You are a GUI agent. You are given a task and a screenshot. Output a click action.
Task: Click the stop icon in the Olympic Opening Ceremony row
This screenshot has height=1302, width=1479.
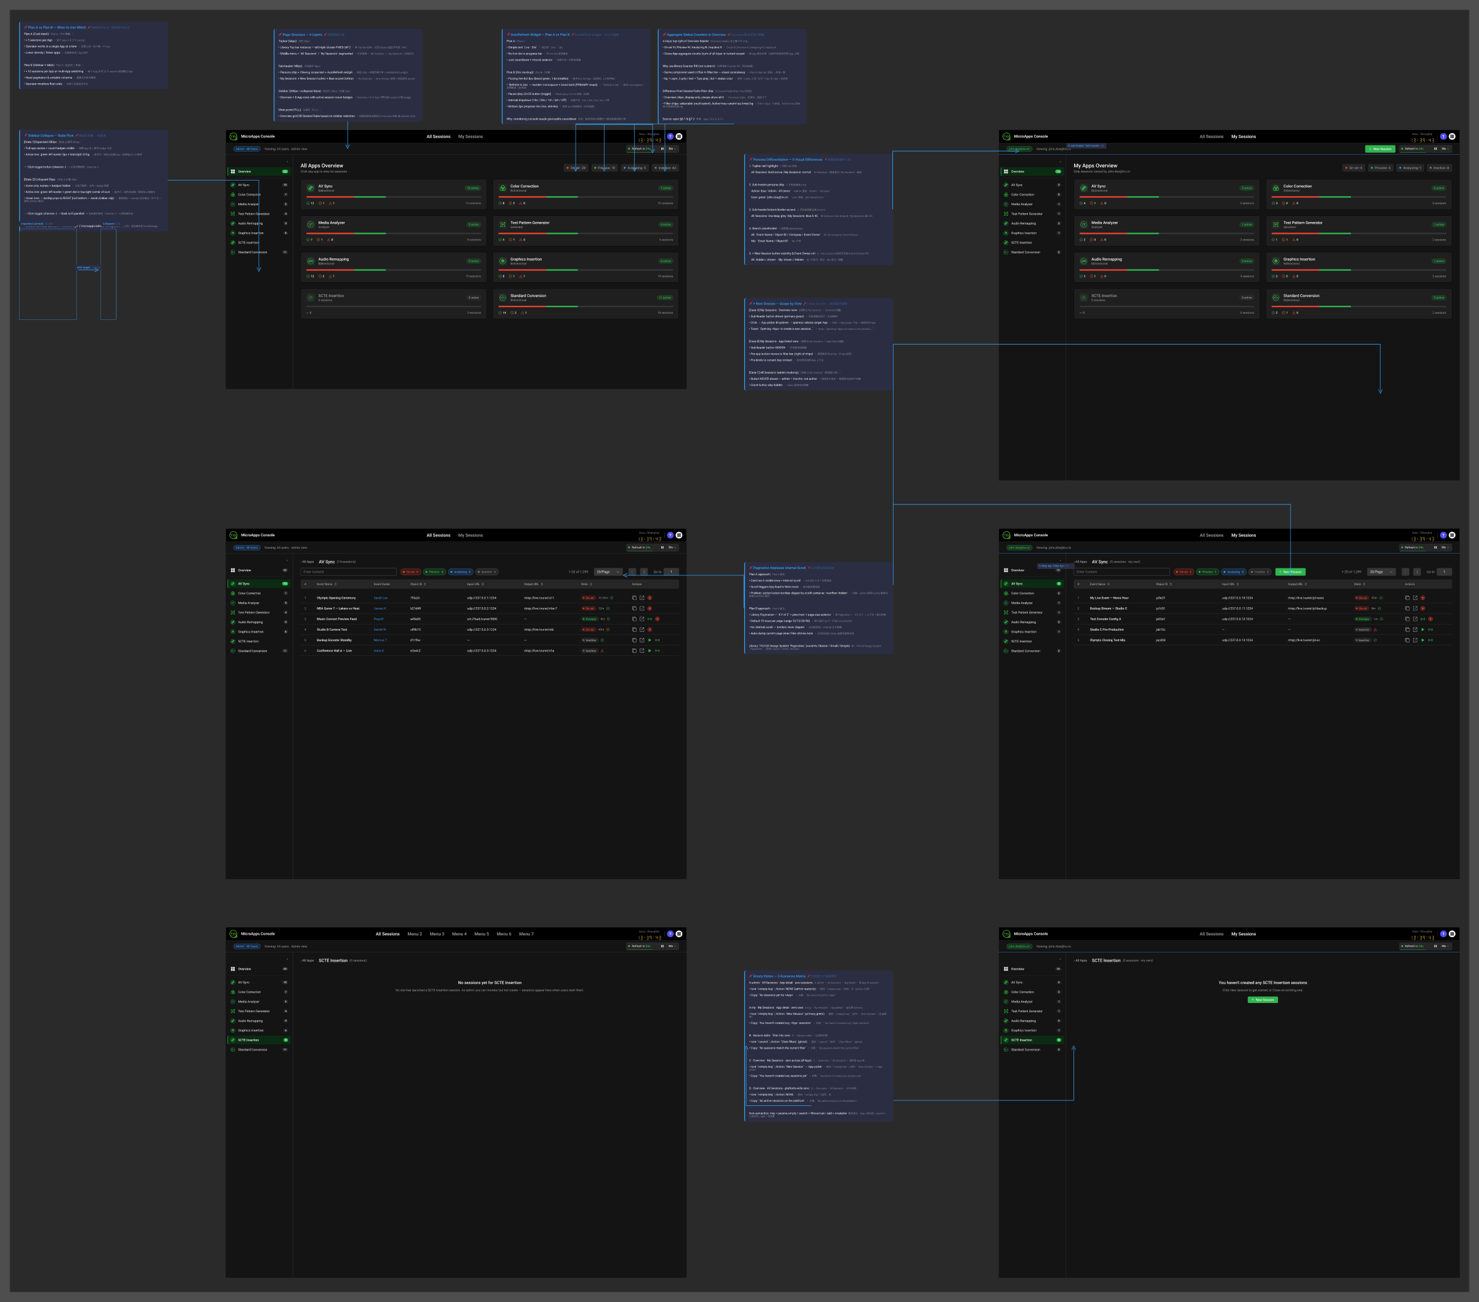[x=650, y=598]
